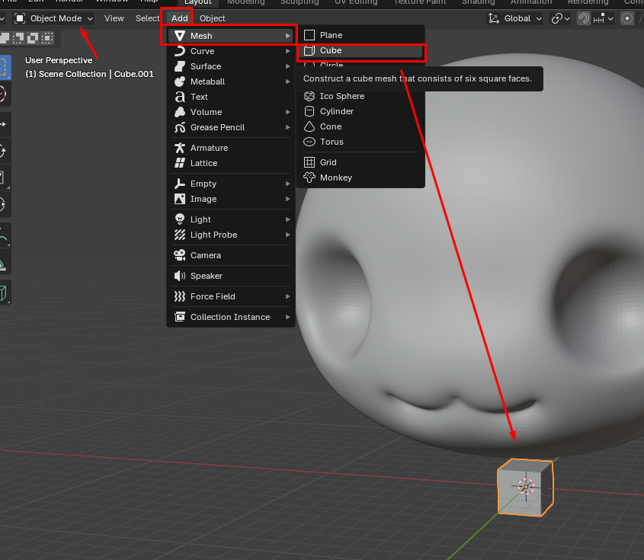Enable the snapping magnet toggle

[x=584, y=18]
